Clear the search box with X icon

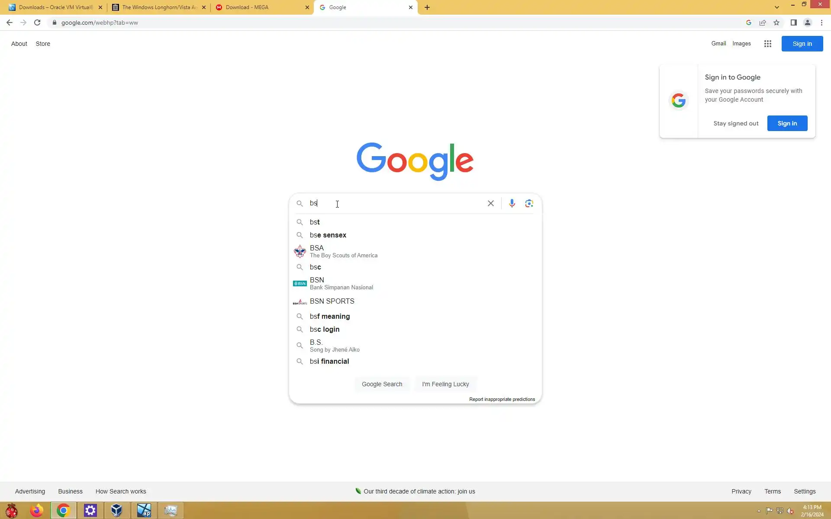pyautogui.click(x=490, y=203)
